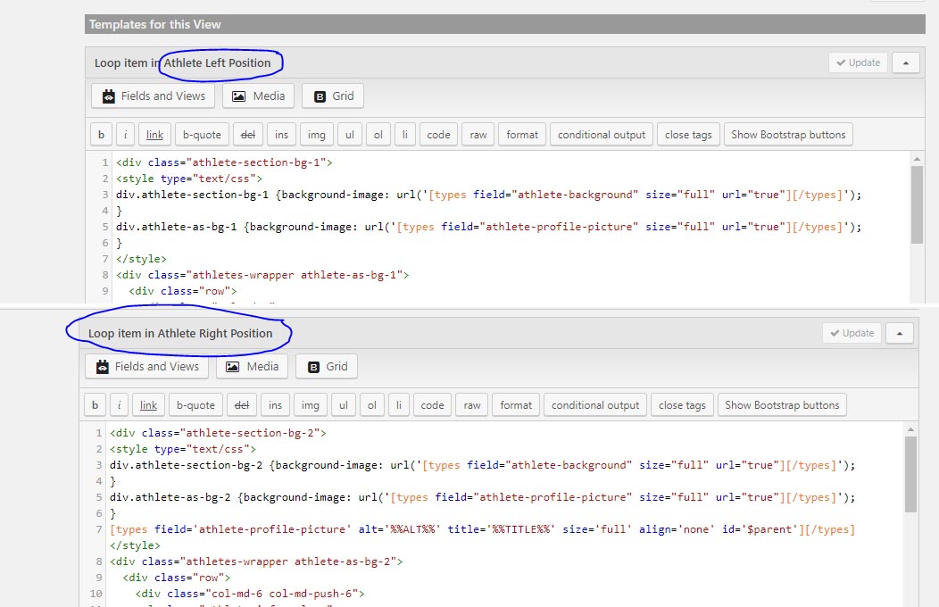Click close tags in Left Position toolbar
The image size is (939, 607).
[x=688, y=135]
